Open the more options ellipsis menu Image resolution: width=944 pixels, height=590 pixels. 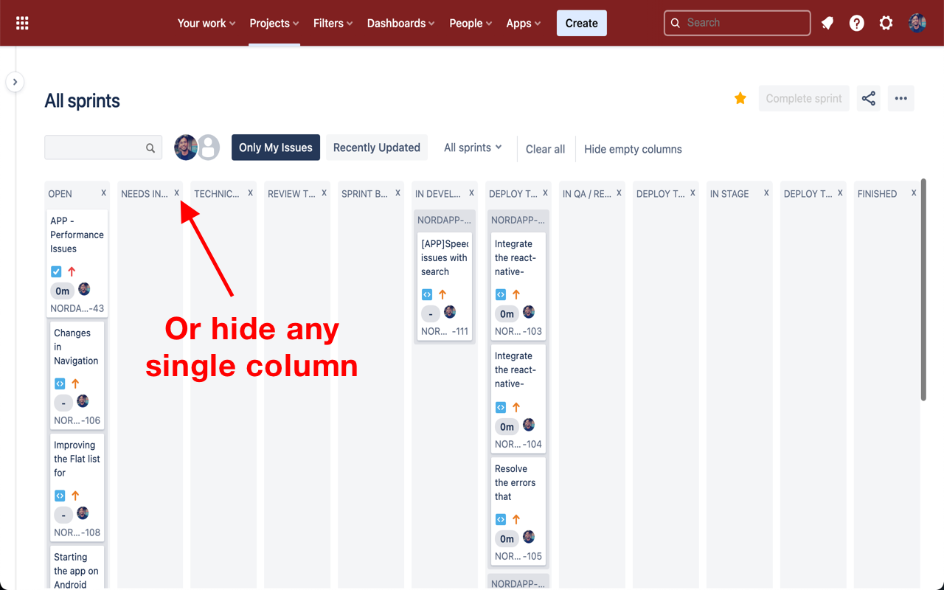pyautogui.click(x=900, y=97)
